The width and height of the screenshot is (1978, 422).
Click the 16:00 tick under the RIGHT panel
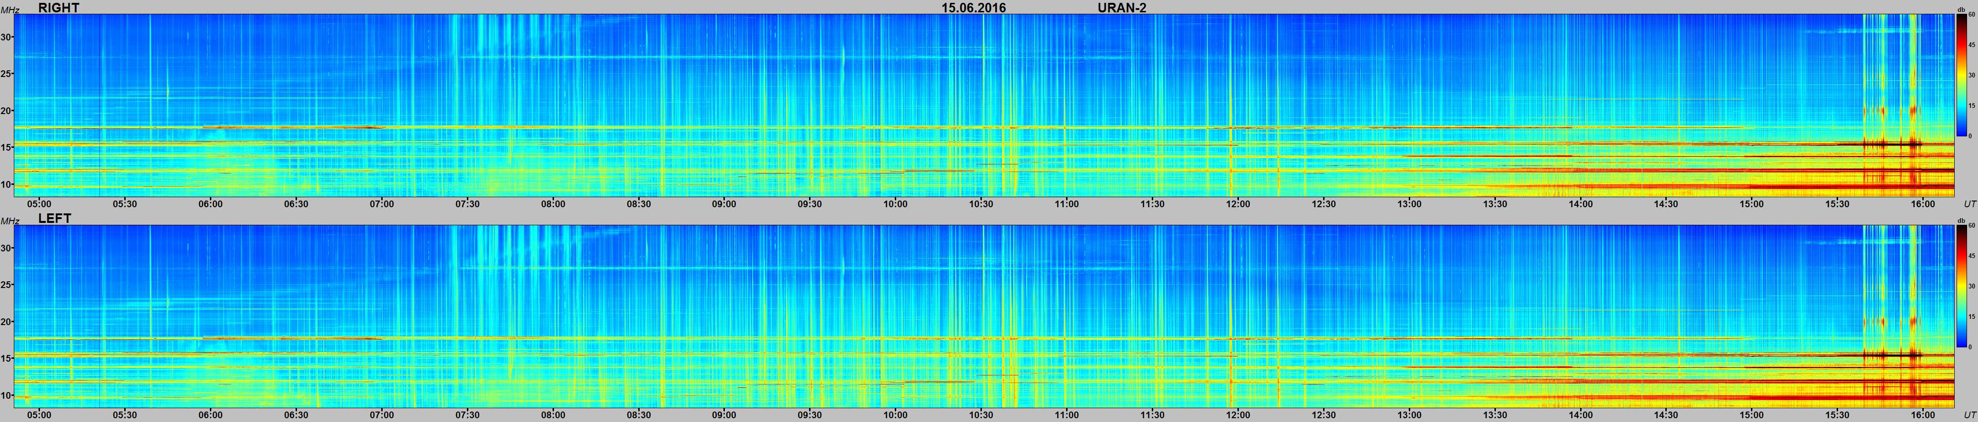(1923, 204)
